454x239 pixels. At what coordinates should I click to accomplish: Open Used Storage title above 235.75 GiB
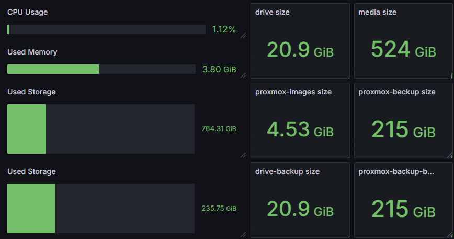click(x=31, y=171)
